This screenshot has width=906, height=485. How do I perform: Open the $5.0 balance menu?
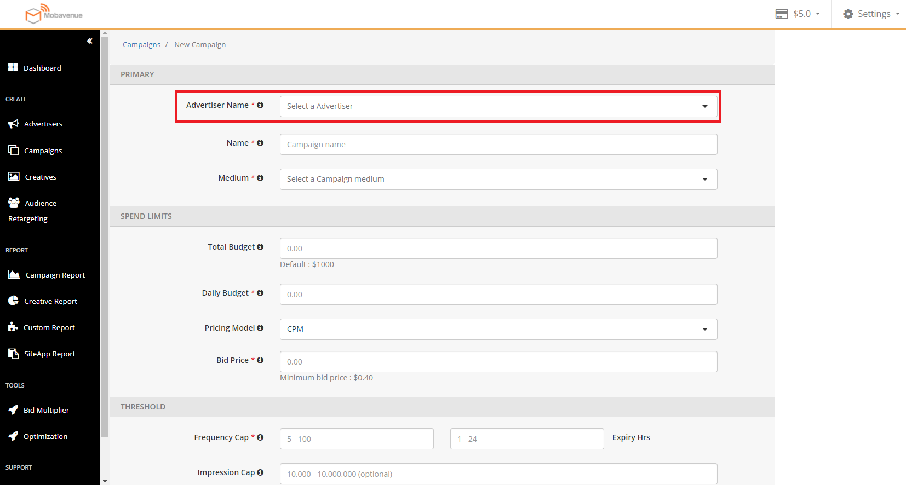click(x=798, y=14)
